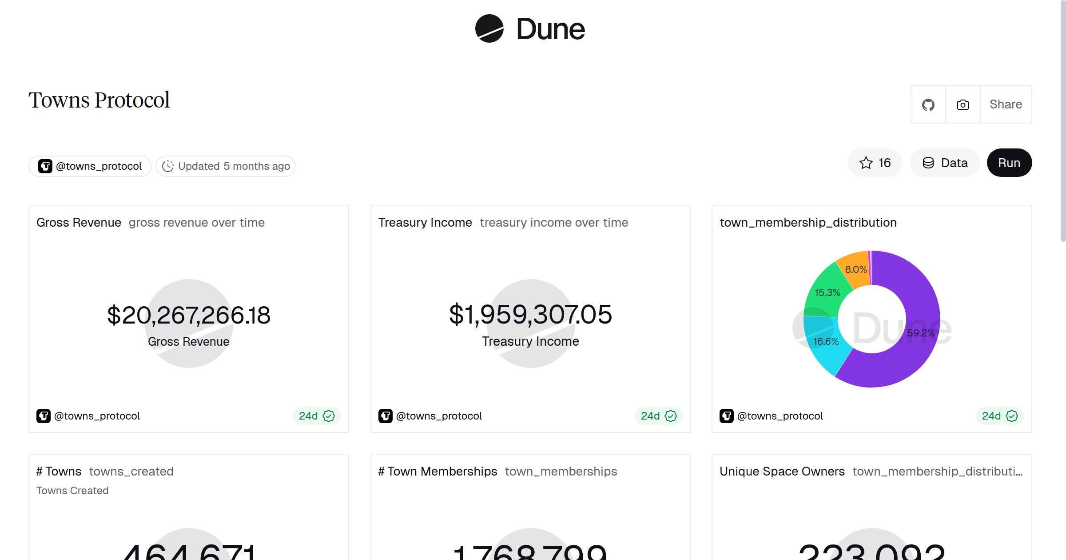This screenshot has width=1066, height=560.
Task: Toggle the 24d badge on the membership distribution chart
Action: (999, 416)
